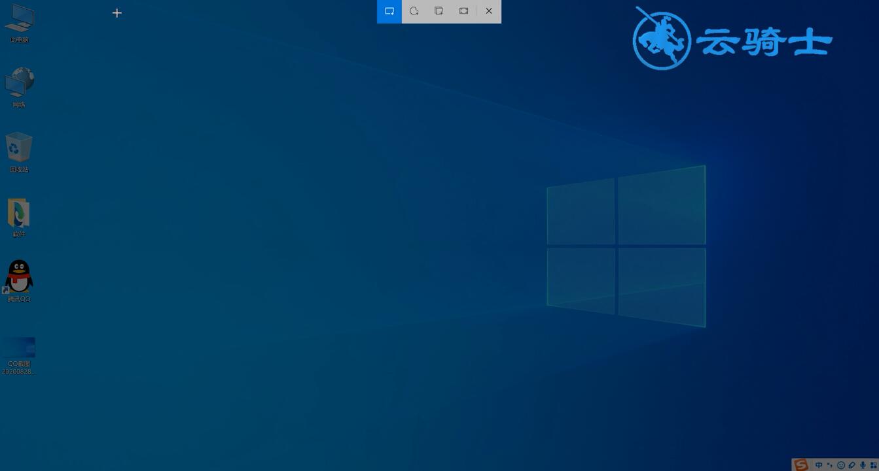
Task: Activate the IME microphone voice input
Action: pos(863,465)
